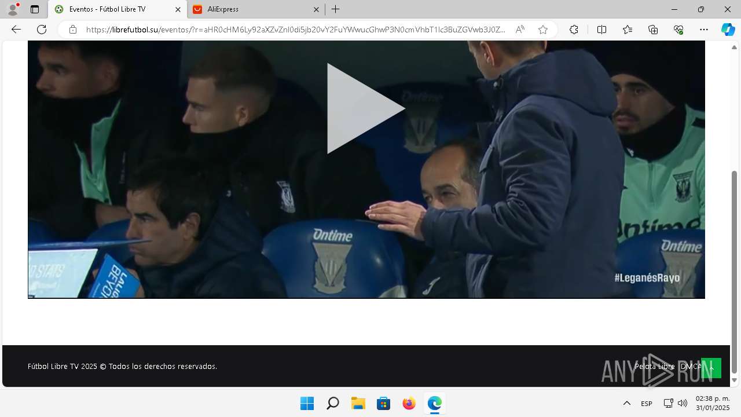The height and width of the screenshot is (417, 741).
Task: Click the vertical scrollbar thumb
Action: coord(735,272)
